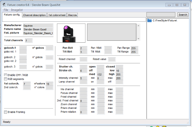
Task: Click the Pan 8bit channel field
Action: pos(84,48)
